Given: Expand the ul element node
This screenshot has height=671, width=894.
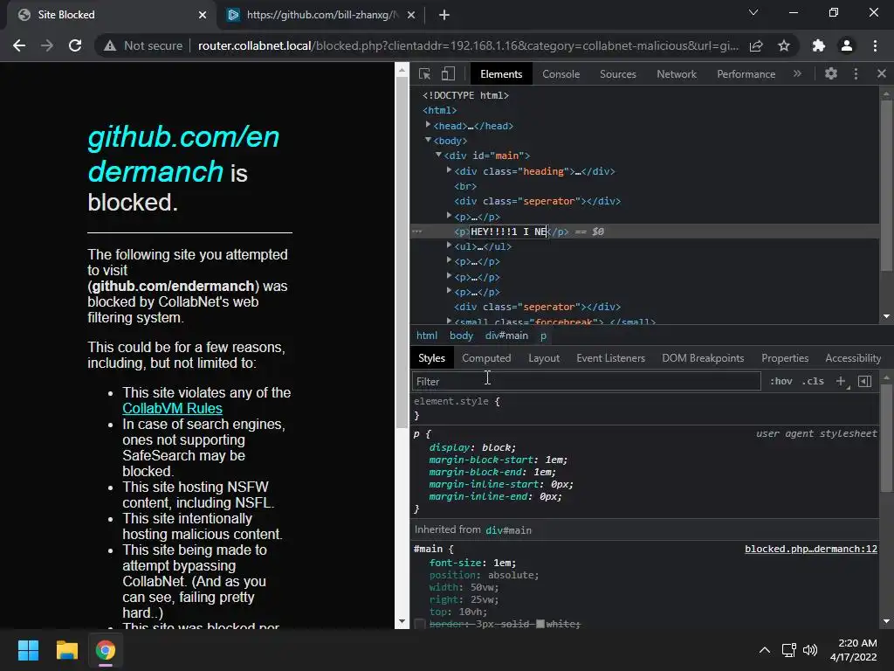Looking at the screenshot, I should [x=449, y=246].
